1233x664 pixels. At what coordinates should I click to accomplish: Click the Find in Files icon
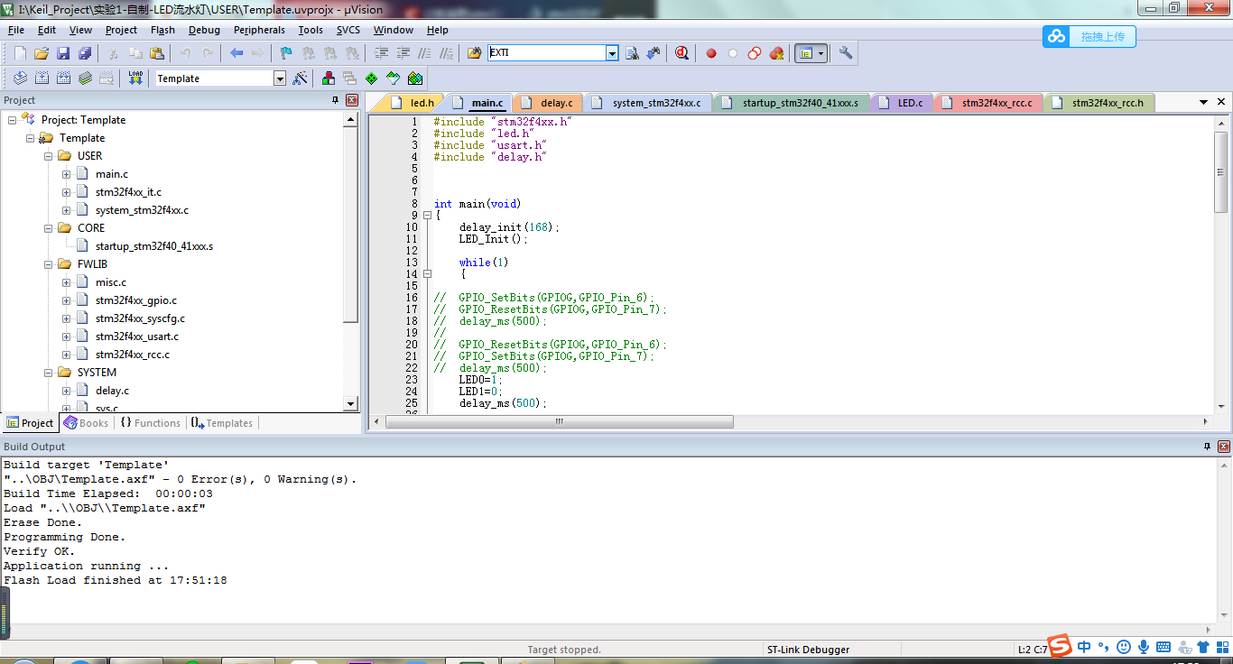coord(475,53)
